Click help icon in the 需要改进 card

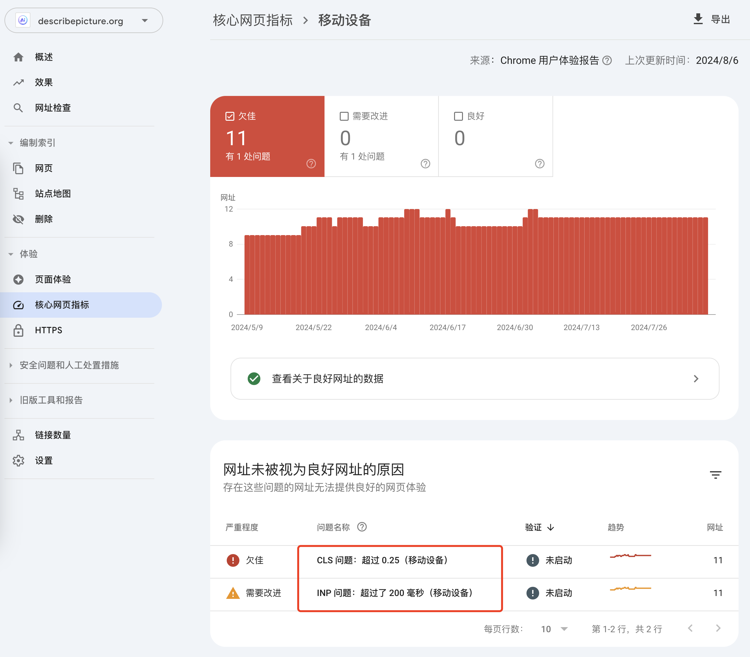(x=425, y=164)
